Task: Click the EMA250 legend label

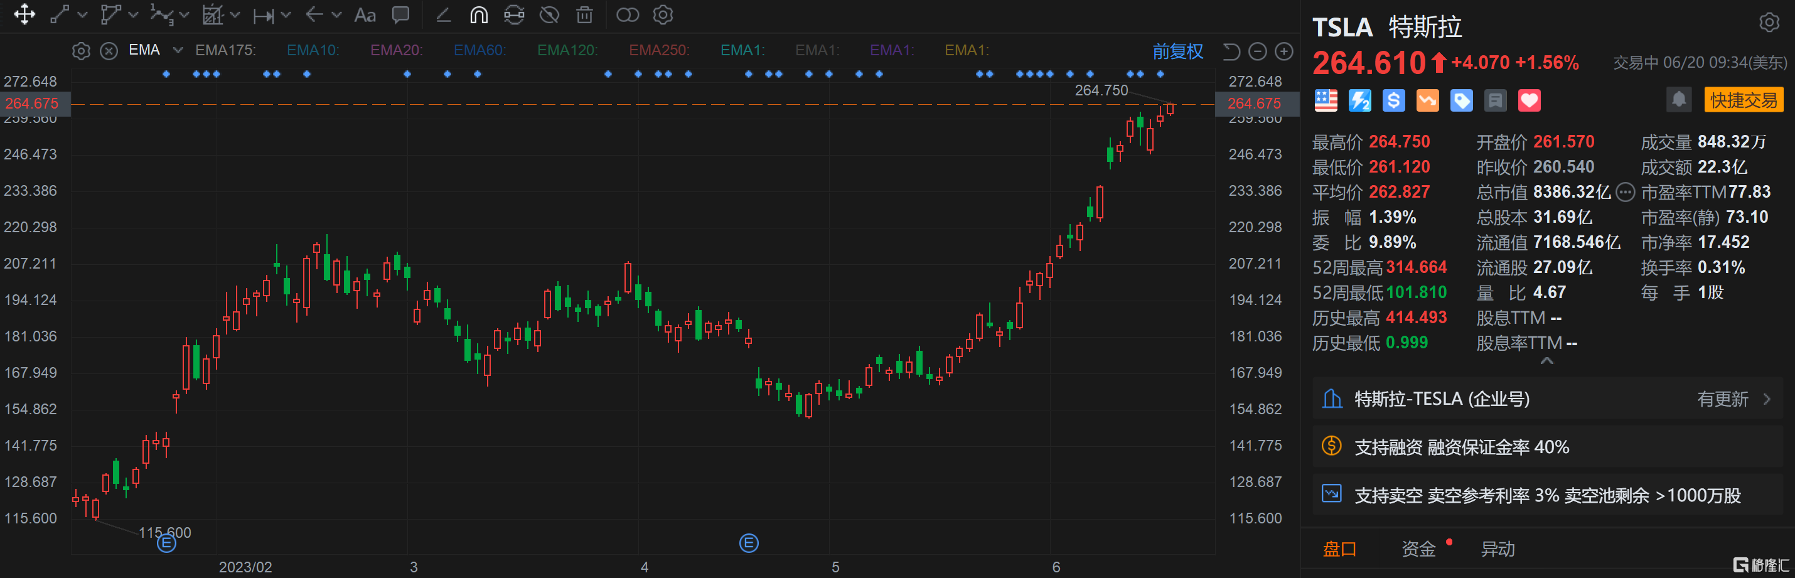Action: [x=659, y=50]
